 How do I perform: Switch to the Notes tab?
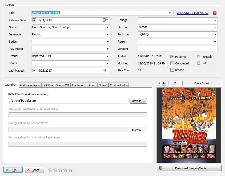(x=102, y=85)
